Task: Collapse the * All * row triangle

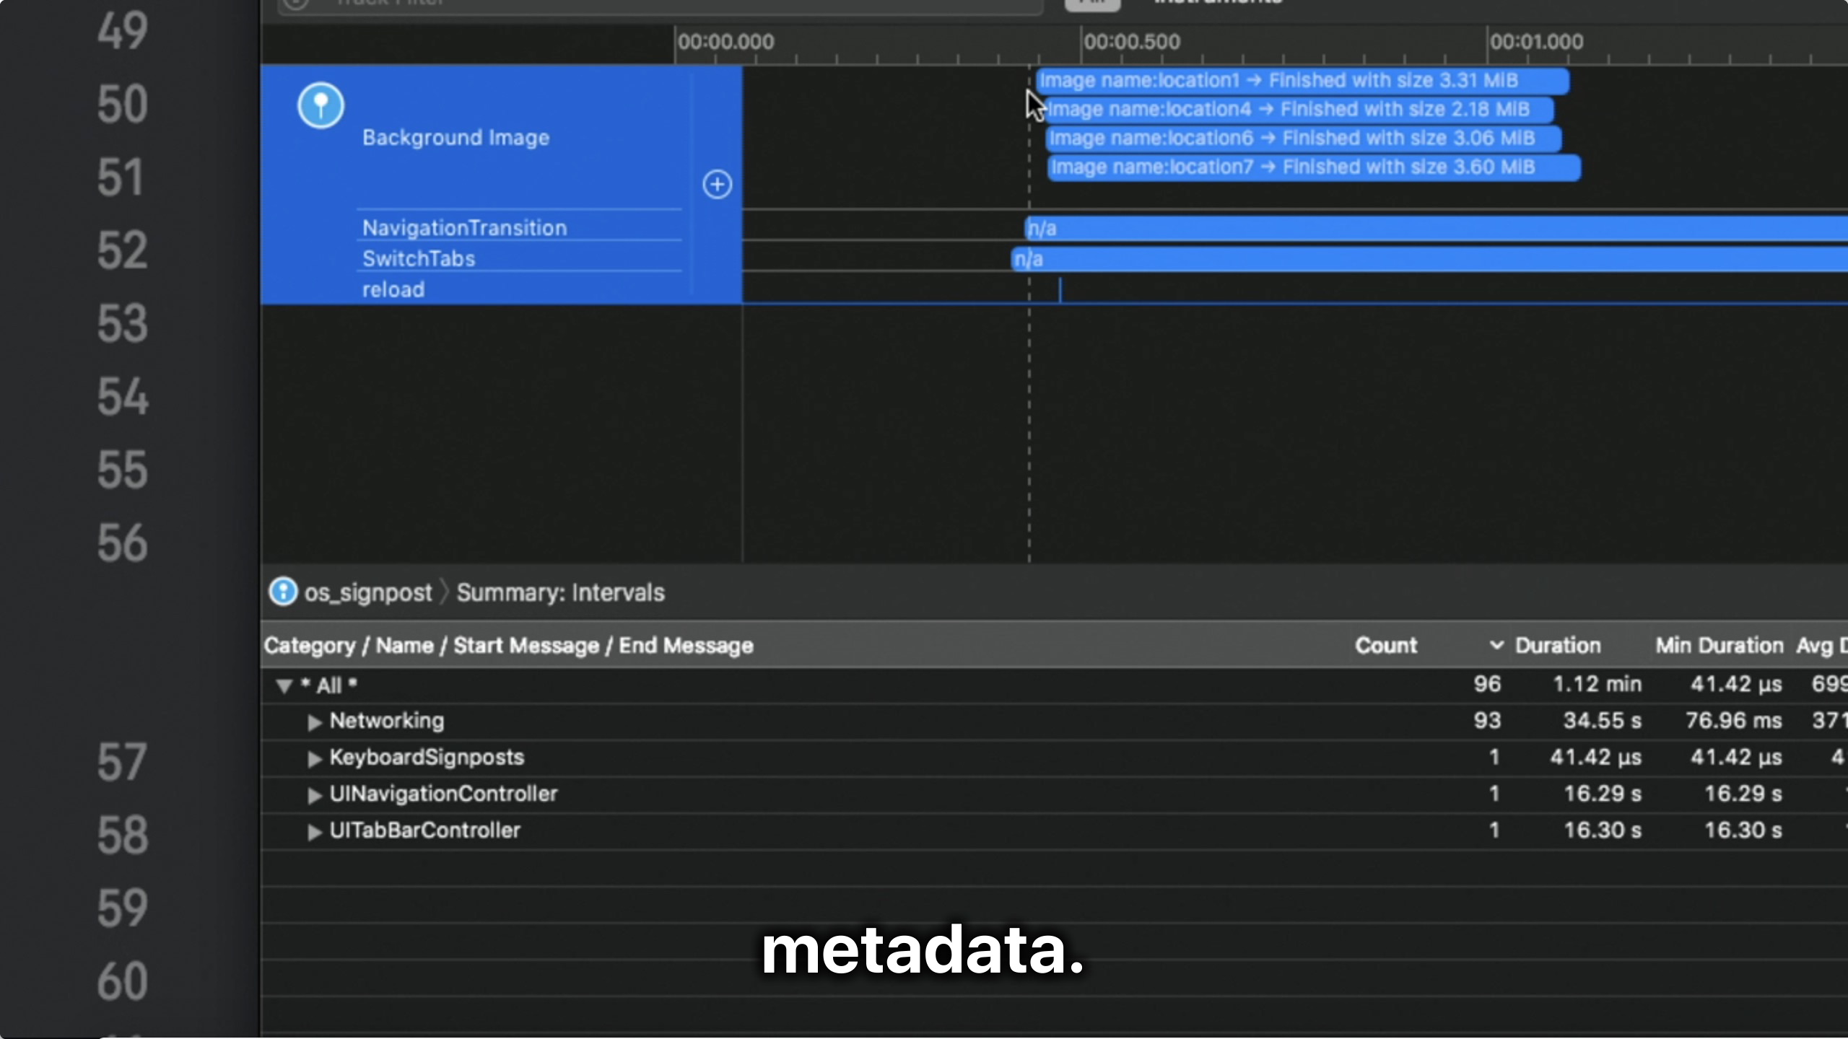Action: [x=284, y=685]
